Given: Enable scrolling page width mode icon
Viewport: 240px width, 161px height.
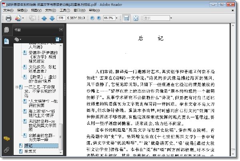Looking at the screenshot, I should 126,18.
